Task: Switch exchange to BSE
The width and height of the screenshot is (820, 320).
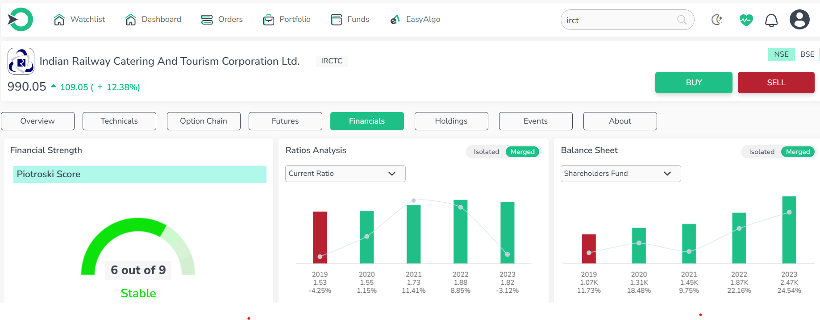Action: [x=807, y=54]
